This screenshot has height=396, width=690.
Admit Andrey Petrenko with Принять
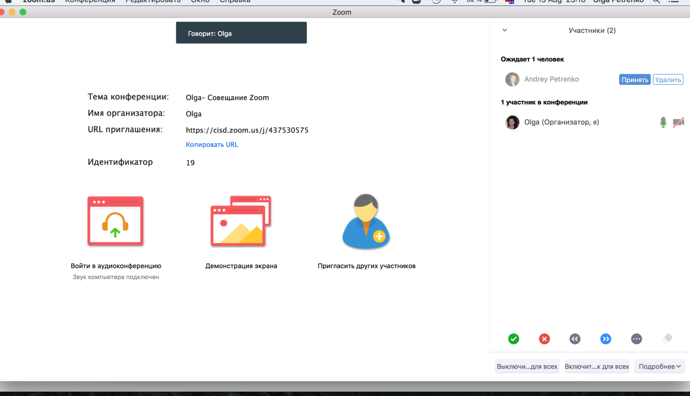[x=635, y=80]
